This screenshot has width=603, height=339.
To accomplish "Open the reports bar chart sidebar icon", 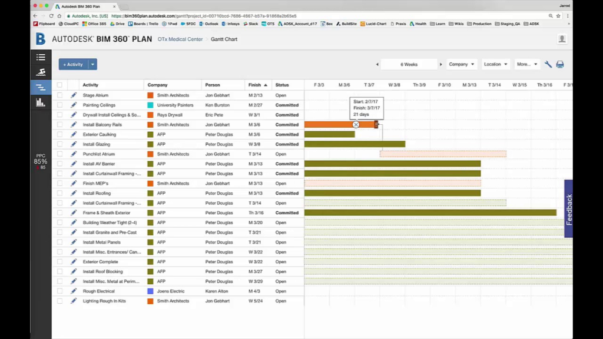I will point(41,102).
